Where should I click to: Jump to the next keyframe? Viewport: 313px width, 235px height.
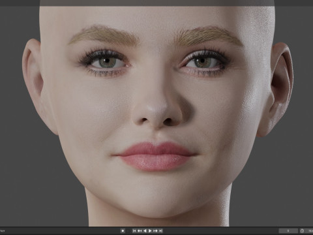(x=155, y=231)
